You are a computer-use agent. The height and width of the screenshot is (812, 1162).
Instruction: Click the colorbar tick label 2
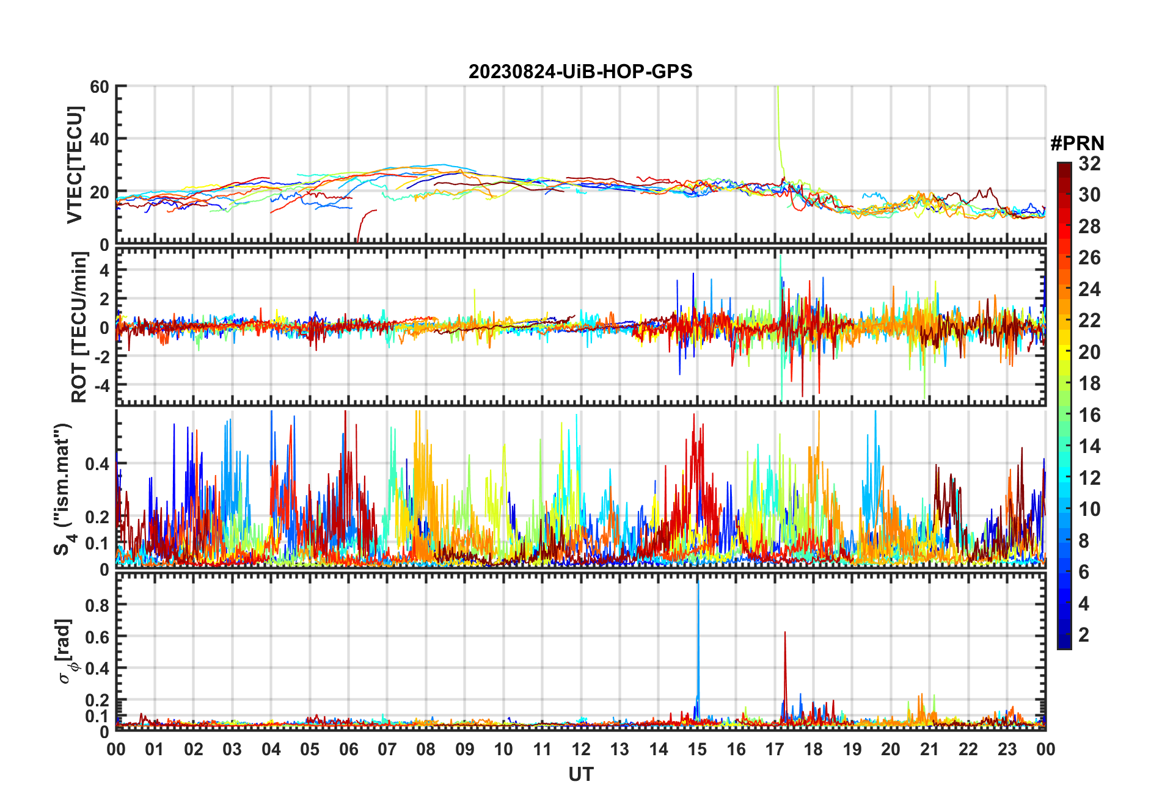pyautogui.click(x=1084, y=635)
